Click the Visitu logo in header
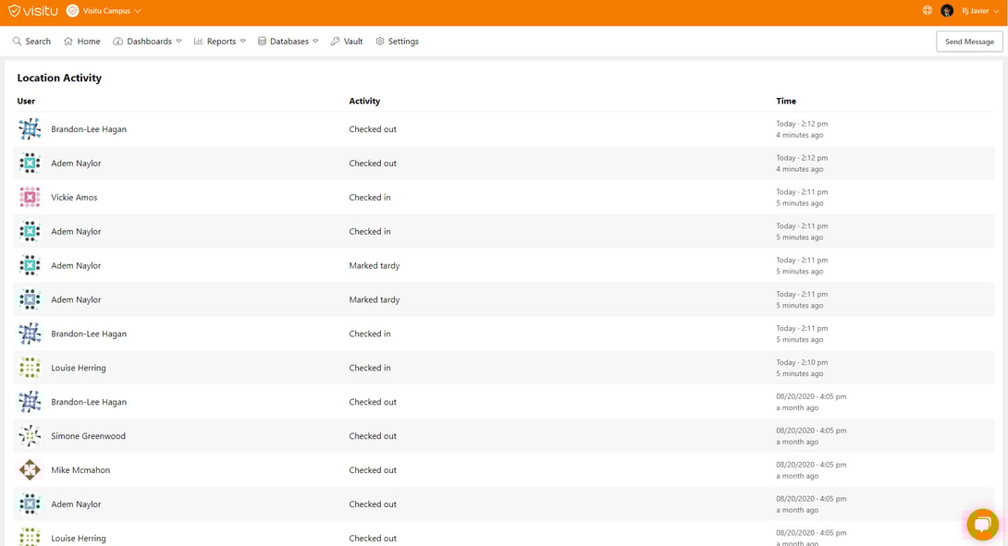This screenshot has height=546, width=1008. pos(33,11)
